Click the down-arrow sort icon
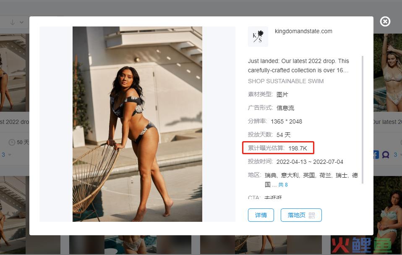This screenshot has width=402, height=255. coord(12,22)
